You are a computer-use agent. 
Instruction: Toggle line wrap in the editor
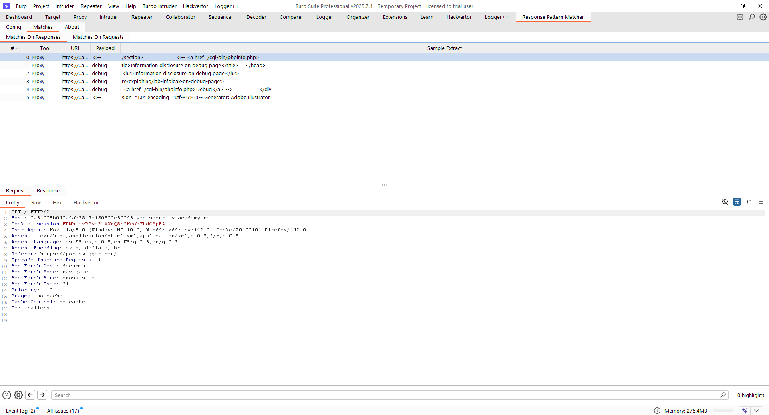(x=737, y=202)
